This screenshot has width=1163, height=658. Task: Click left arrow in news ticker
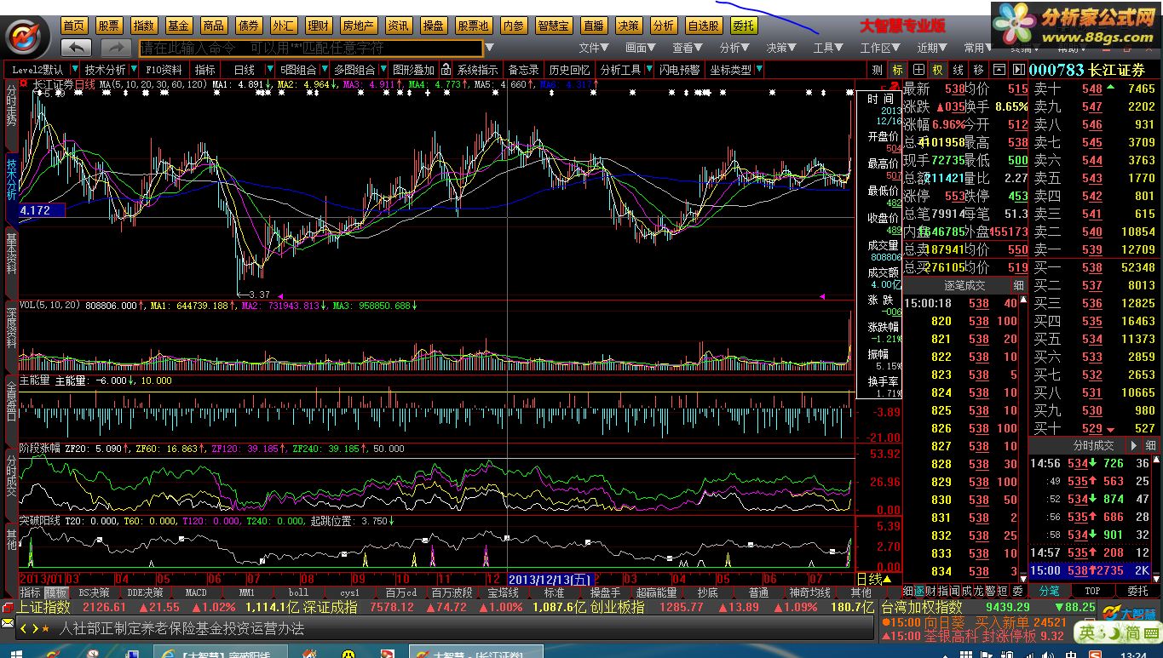[24, 628]
